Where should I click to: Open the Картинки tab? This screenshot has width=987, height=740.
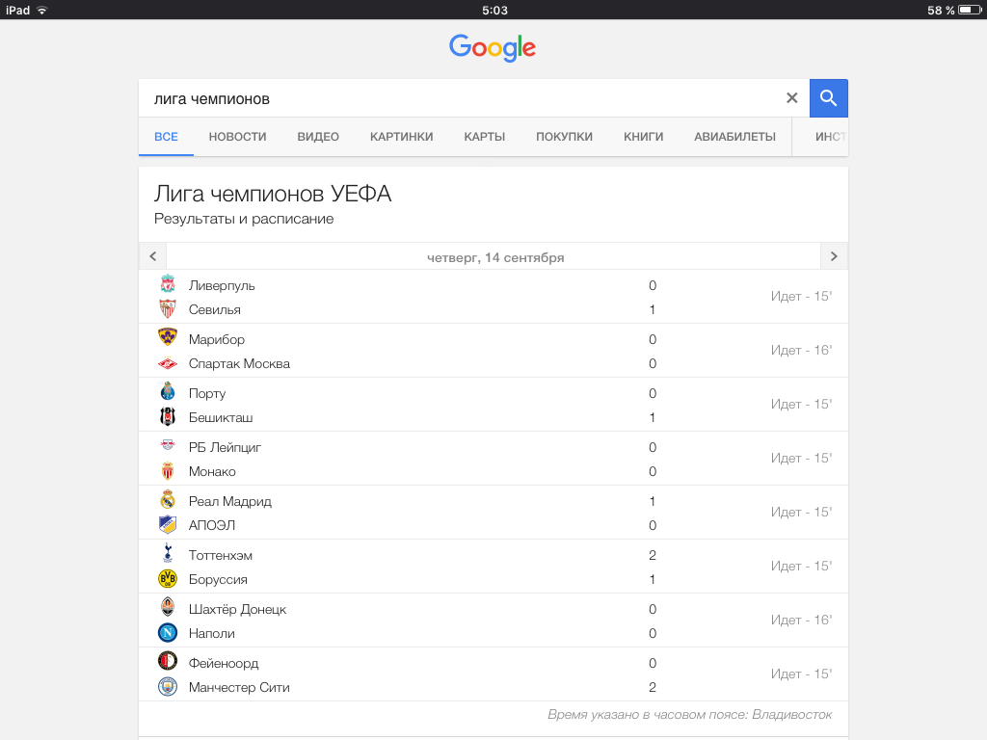coord(401,137)
